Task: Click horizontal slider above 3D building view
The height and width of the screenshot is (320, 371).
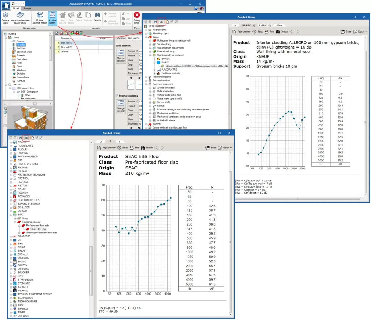Action: point(35,104)
